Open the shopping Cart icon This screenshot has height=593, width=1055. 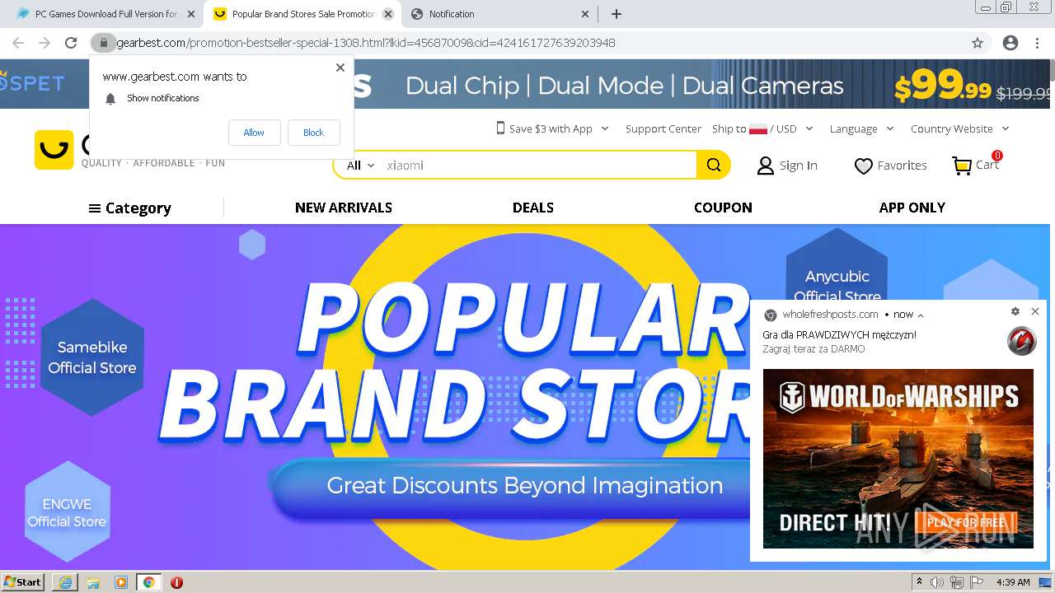tap(962, 166)
